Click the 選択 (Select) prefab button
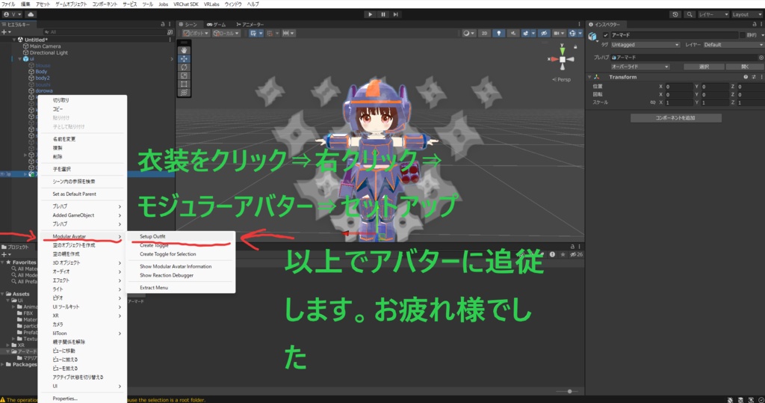The width and height of the screenshot is (765, 403). point(703,67)
